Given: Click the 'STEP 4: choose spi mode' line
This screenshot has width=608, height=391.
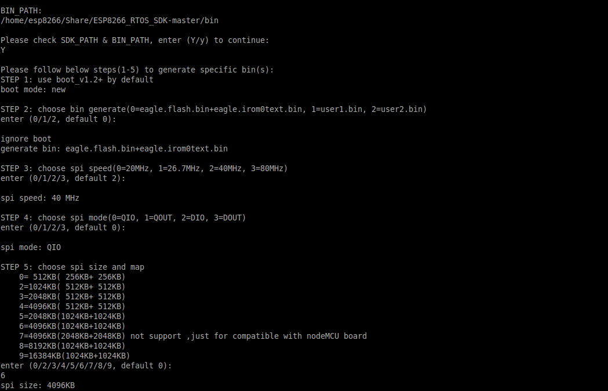Looking at the screenshot, I should tap(123, 218).
